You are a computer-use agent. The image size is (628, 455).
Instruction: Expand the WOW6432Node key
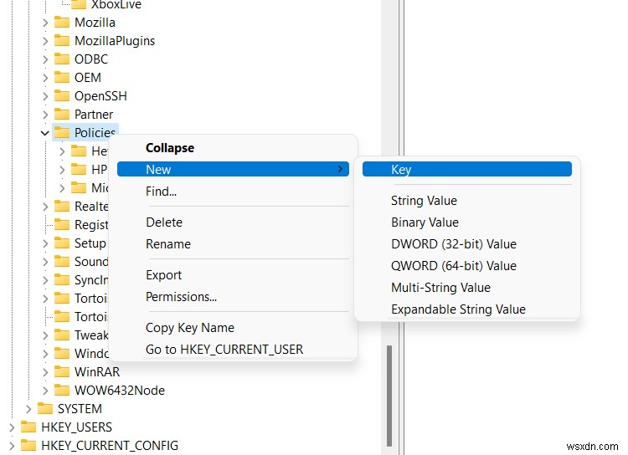(x=45, y=391)
